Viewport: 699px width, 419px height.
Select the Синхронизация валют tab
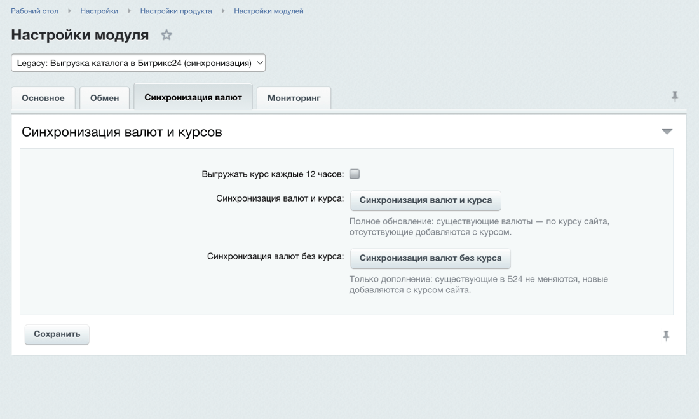(x=193, y=97)
